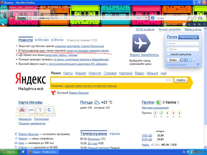The height and width of the screenshot is (155, 207).
Task: Switch to 'в Москве' news tab
Action: pos(42,40)
